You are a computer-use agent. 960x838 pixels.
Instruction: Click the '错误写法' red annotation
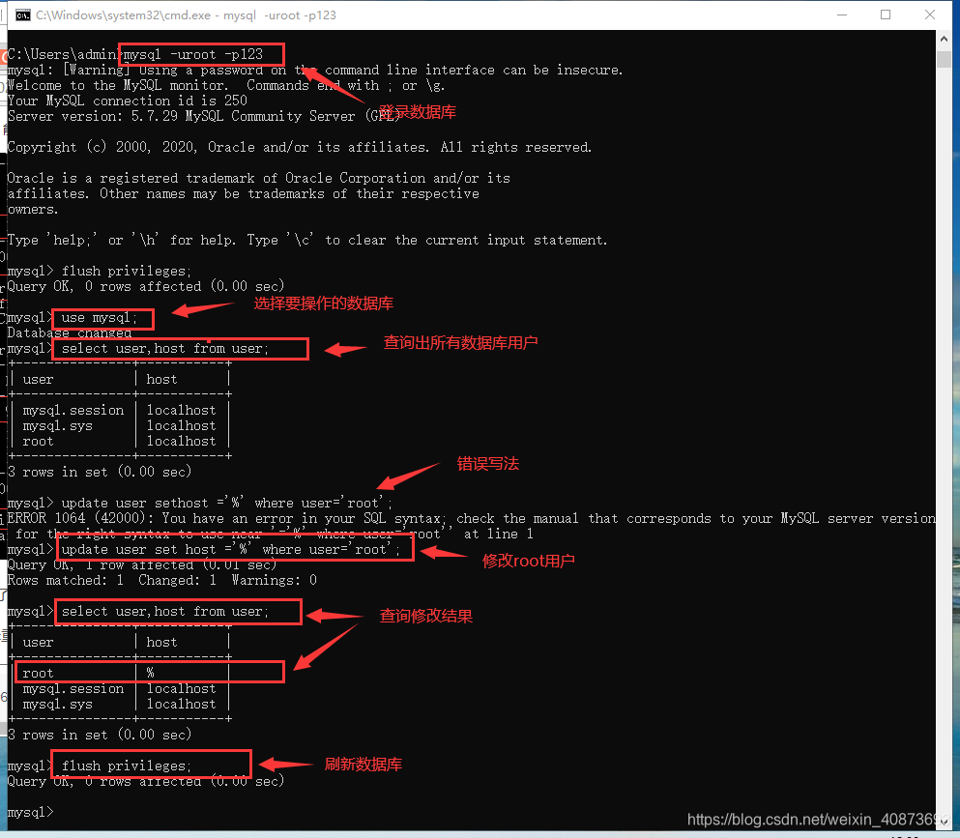pyautogui.click(x=487, y=463)
